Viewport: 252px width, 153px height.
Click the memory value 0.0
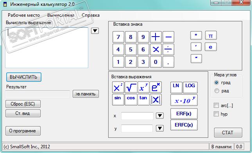[239, 147]
